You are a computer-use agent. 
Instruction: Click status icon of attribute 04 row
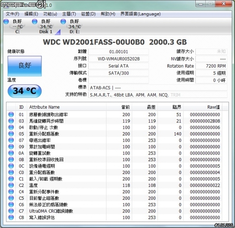click(11, 127)
